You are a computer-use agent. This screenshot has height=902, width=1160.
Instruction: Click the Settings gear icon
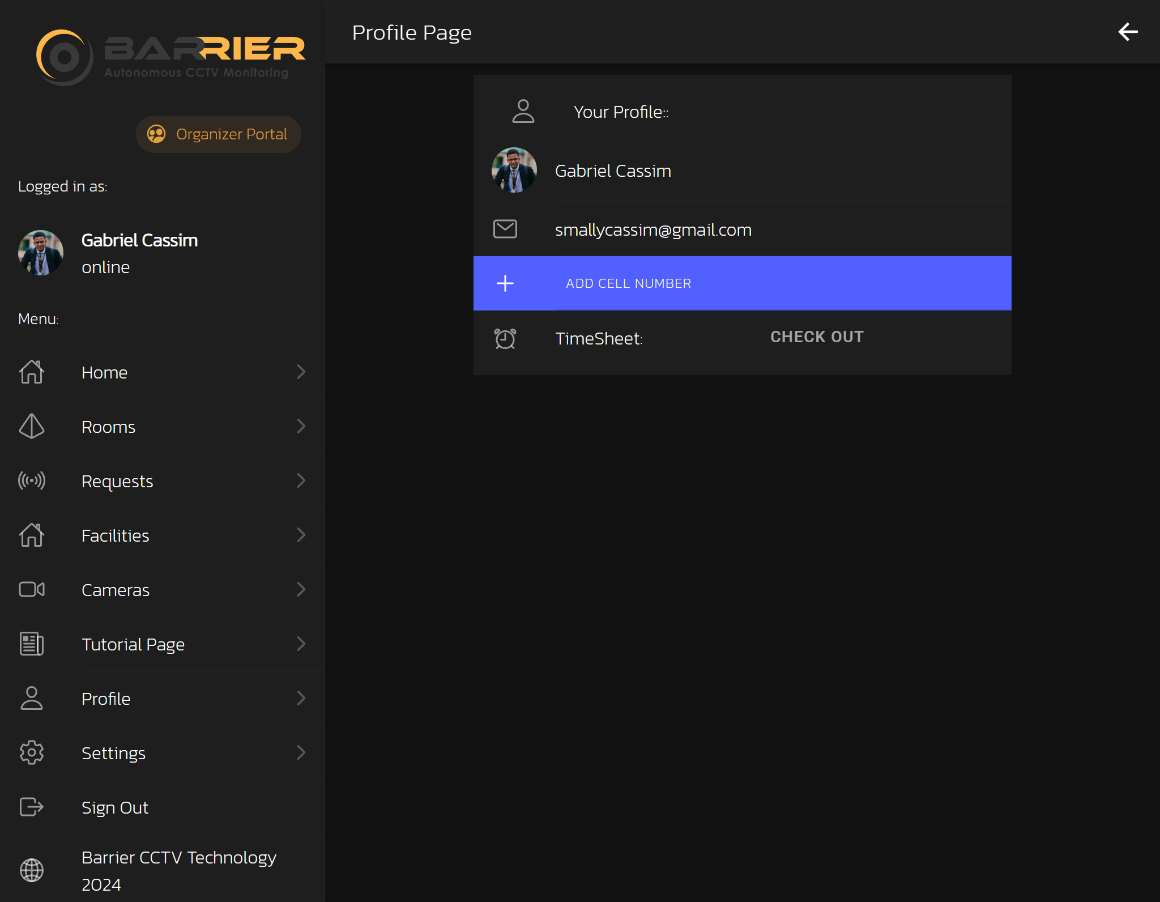coord(32,752)
